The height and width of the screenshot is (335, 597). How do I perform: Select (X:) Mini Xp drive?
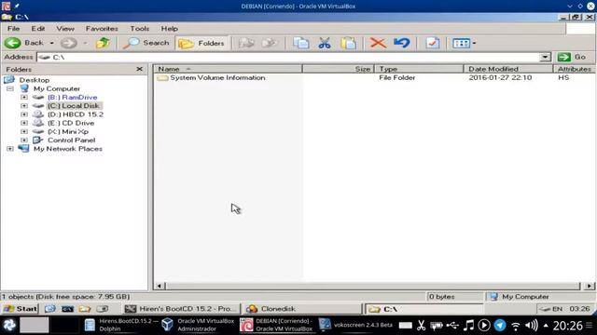coord(68,132)
